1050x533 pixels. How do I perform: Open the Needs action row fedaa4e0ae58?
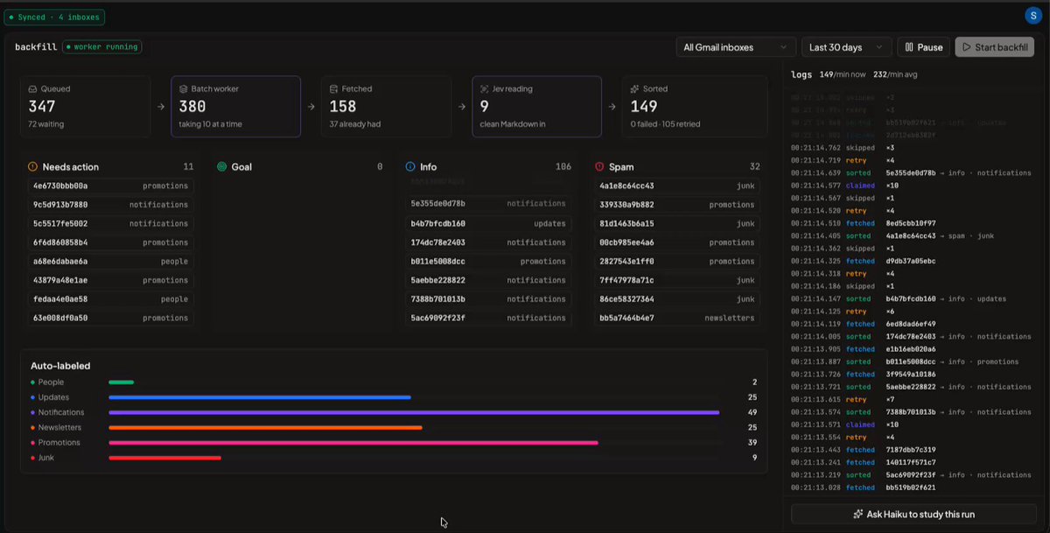[x=110, y=299]
